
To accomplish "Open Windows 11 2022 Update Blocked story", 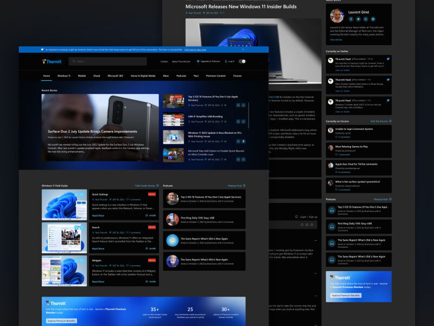I will tap(215, 134).
